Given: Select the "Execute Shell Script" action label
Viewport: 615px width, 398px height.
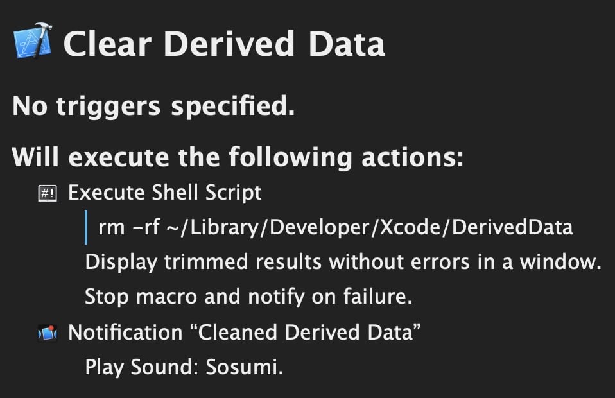Looking at the screenshot, I should pos(165,193).
